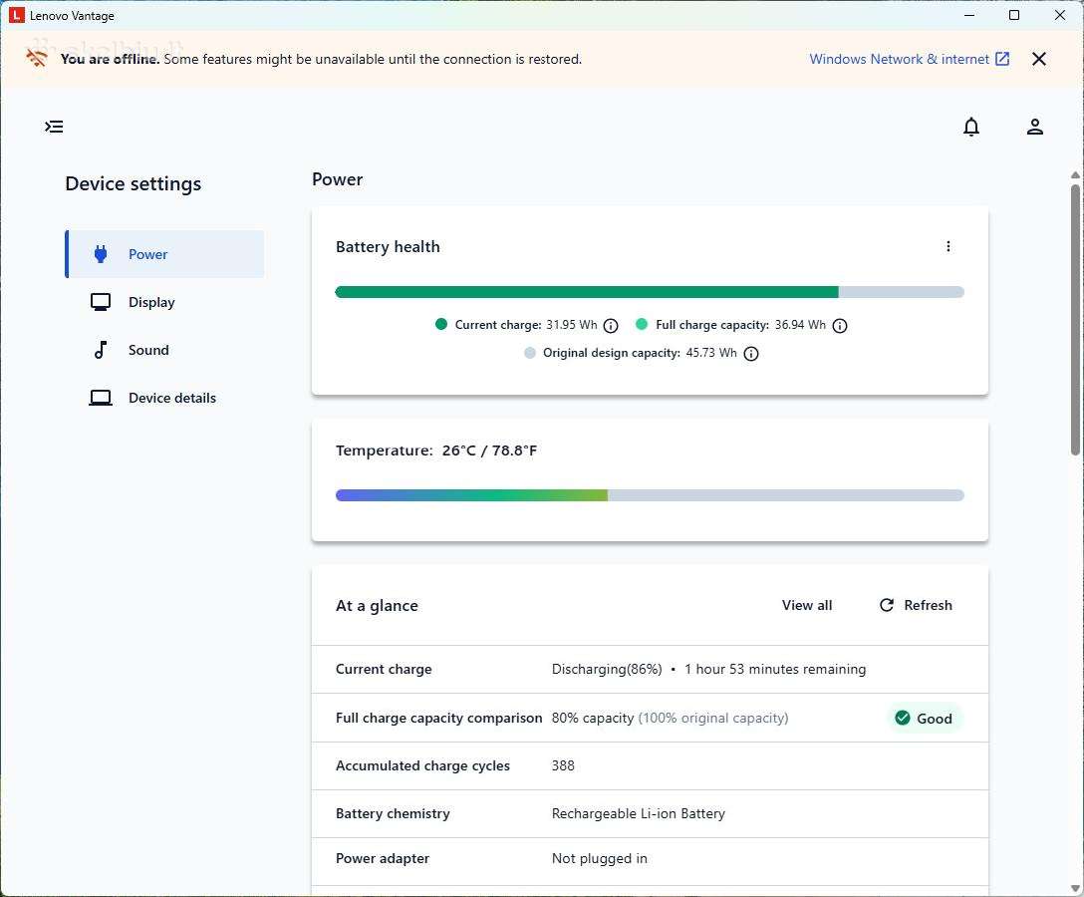
Task: Click the 'Power adapter' row label
Action: point(383,858)
